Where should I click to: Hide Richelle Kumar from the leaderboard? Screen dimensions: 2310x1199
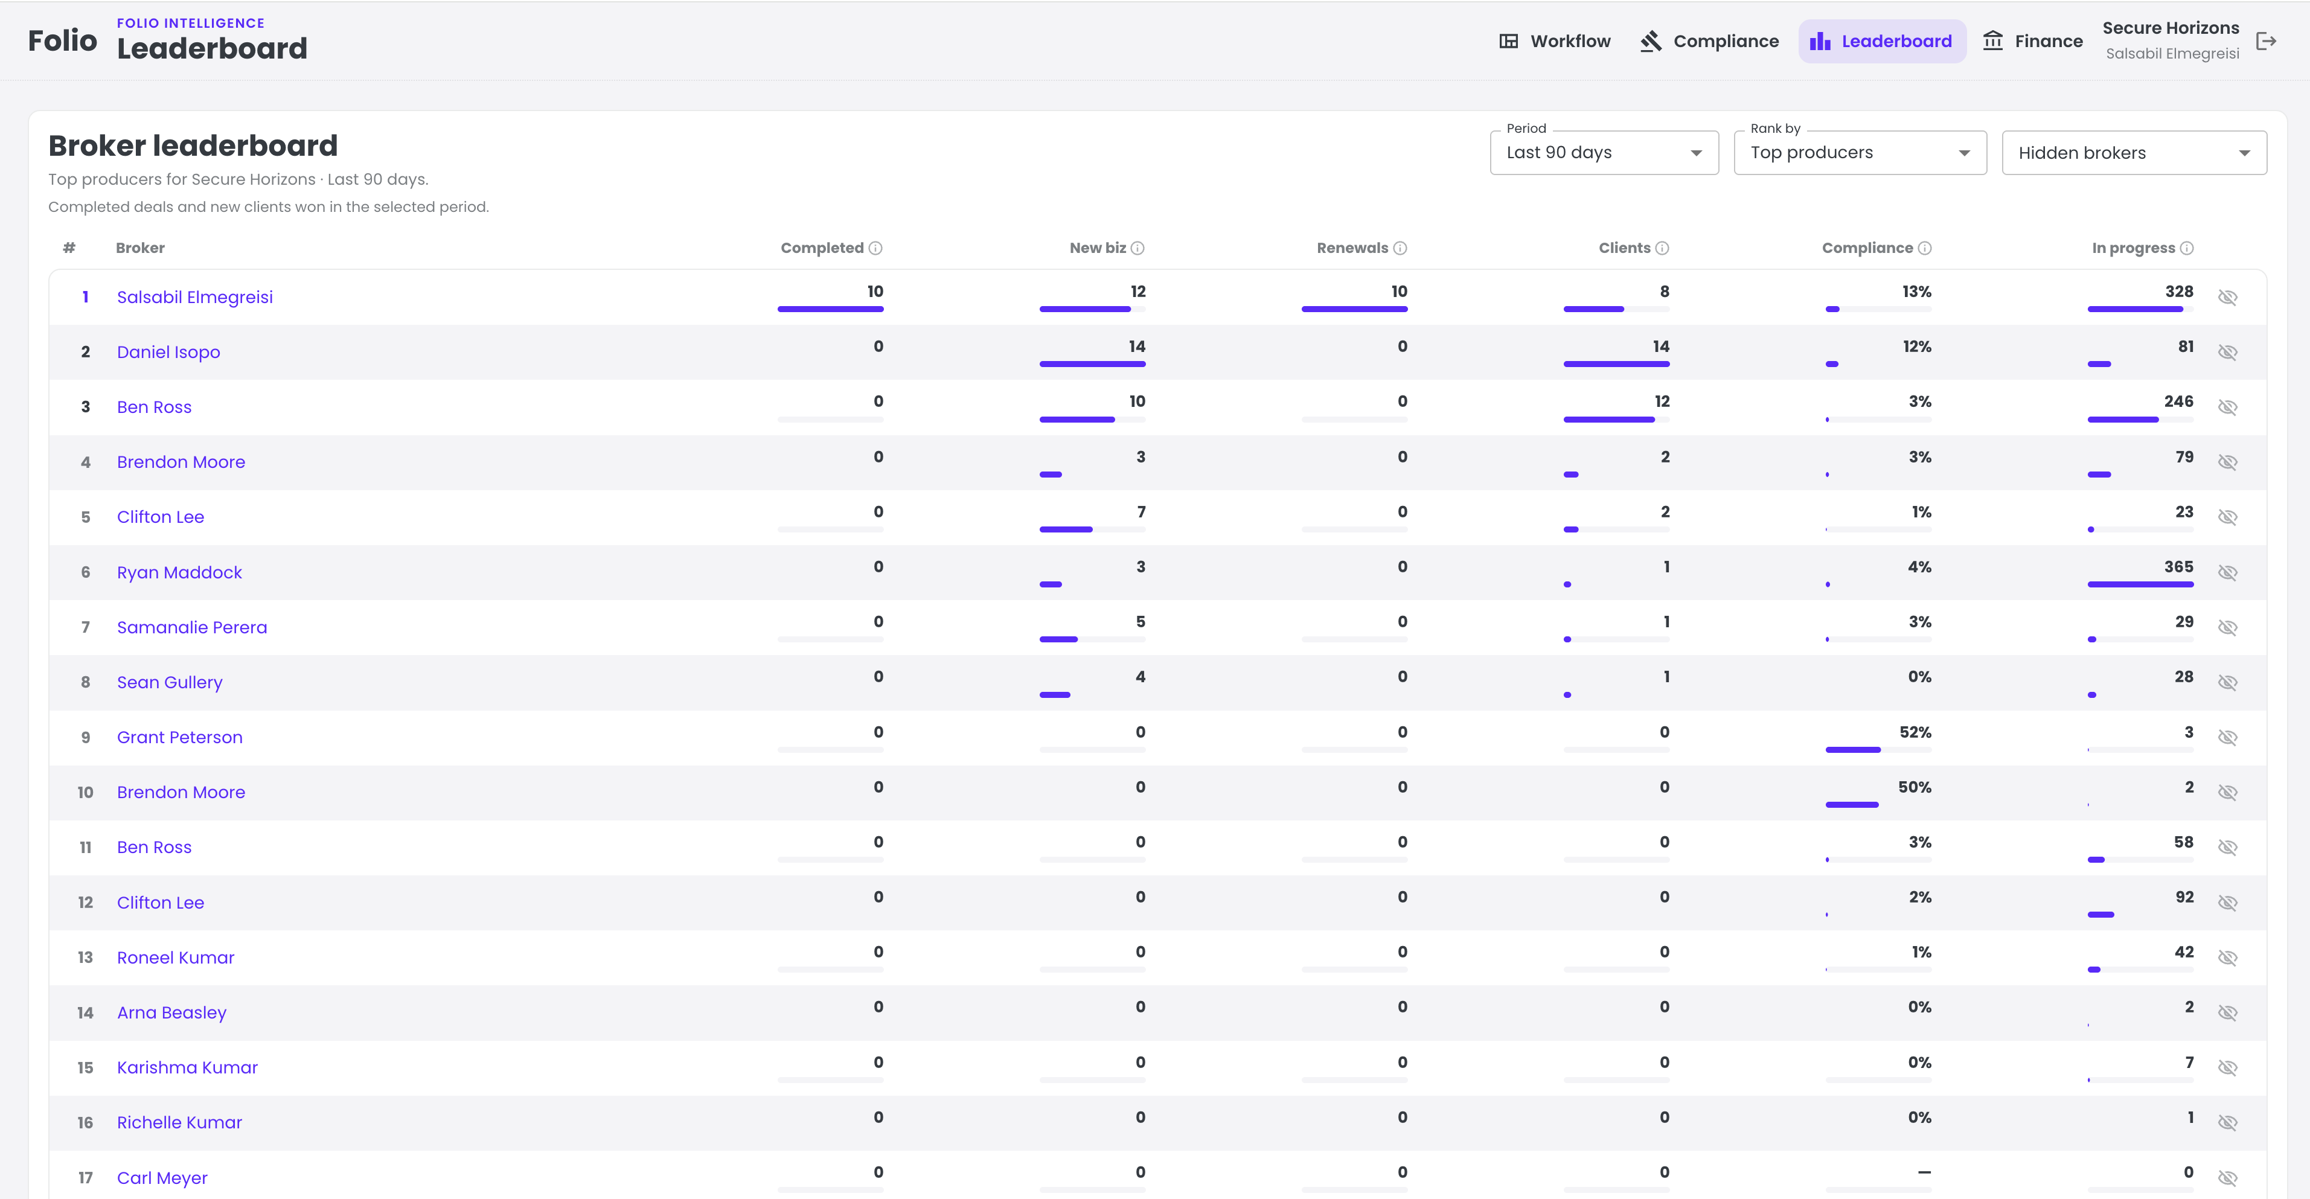(x=2227, y=1123)
